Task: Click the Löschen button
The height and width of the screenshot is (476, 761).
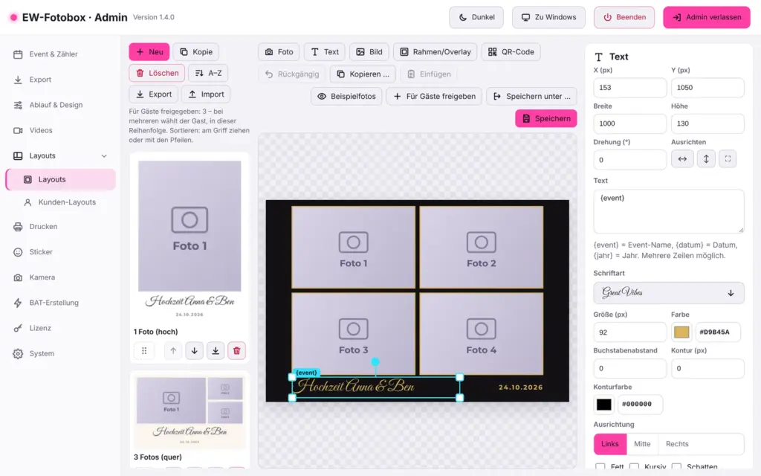Action: [x=157, y=73]
